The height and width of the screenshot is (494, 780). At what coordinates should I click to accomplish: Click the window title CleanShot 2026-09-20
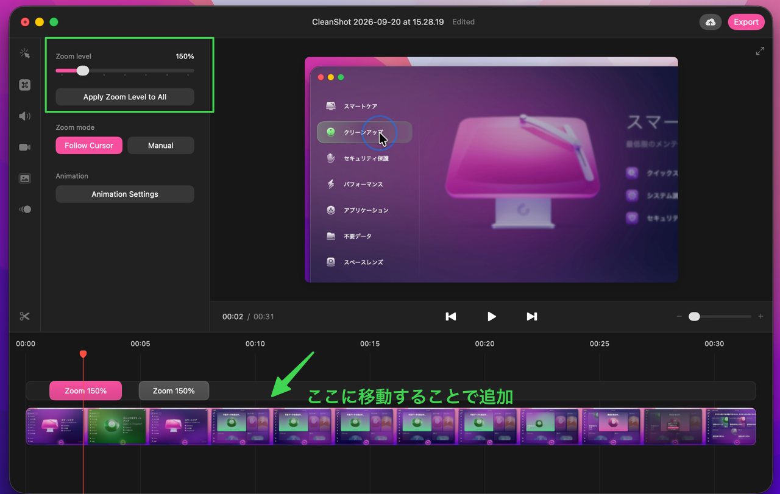click(x=378, y=22)
